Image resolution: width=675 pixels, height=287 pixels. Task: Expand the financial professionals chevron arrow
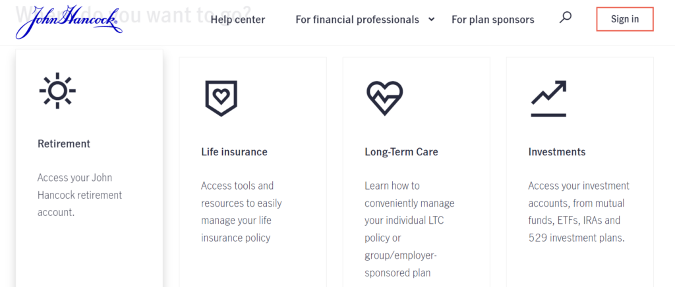(x=431, y=19)
